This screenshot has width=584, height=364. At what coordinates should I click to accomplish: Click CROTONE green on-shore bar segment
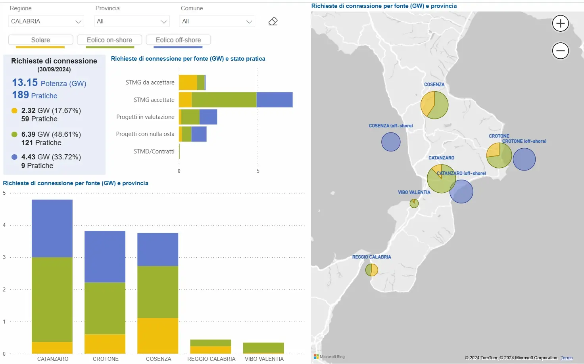click(105, 308)
